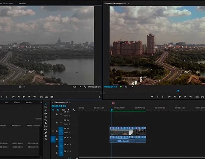Go to In point in Program monitor

point(169,97)
